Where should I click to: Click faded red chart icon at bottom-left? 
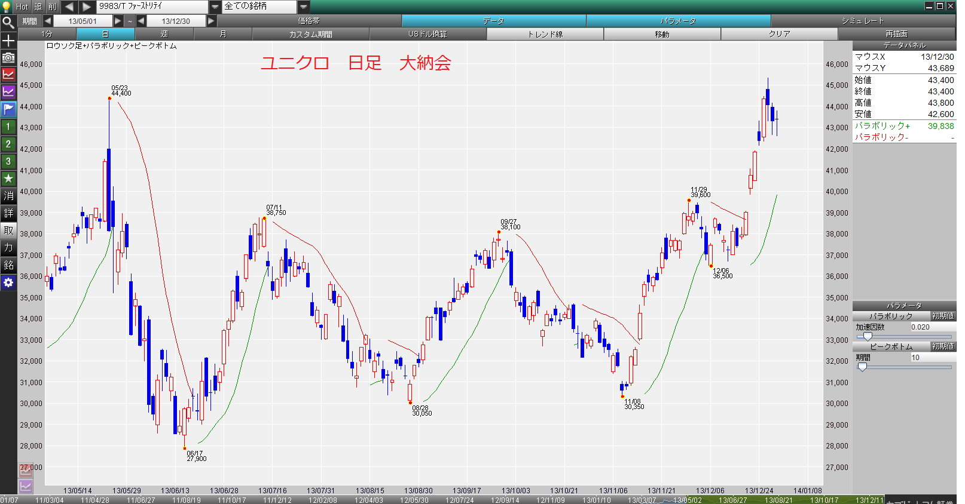tap(25, 471)
